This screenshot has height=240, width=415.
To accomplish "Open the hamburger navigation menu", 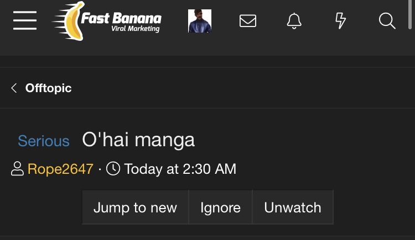I will 25,21.
